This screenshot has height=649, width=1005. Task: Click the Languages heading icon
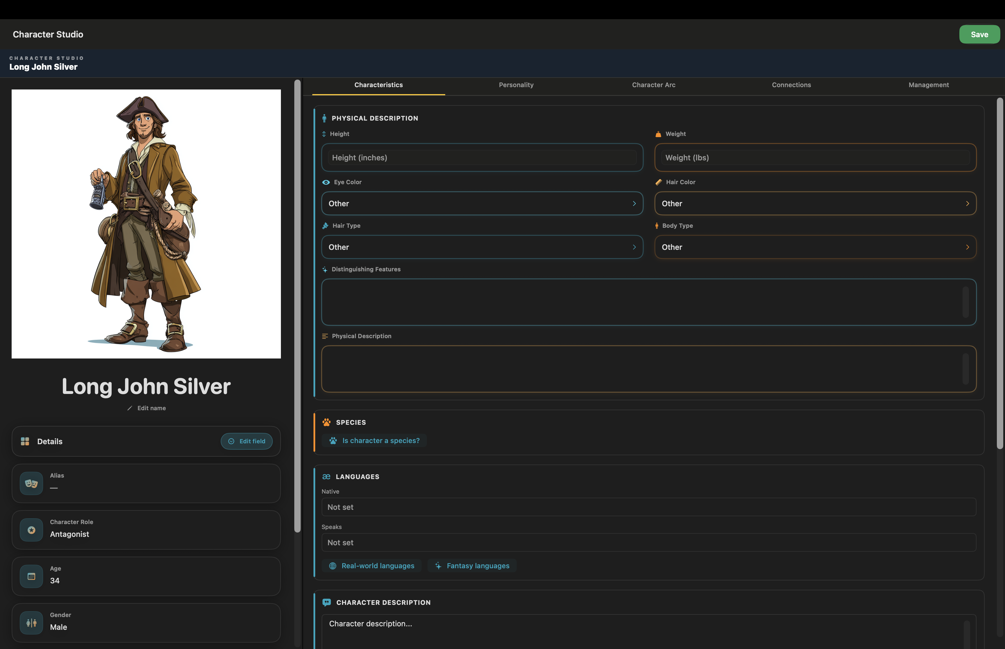coord(326,477)
